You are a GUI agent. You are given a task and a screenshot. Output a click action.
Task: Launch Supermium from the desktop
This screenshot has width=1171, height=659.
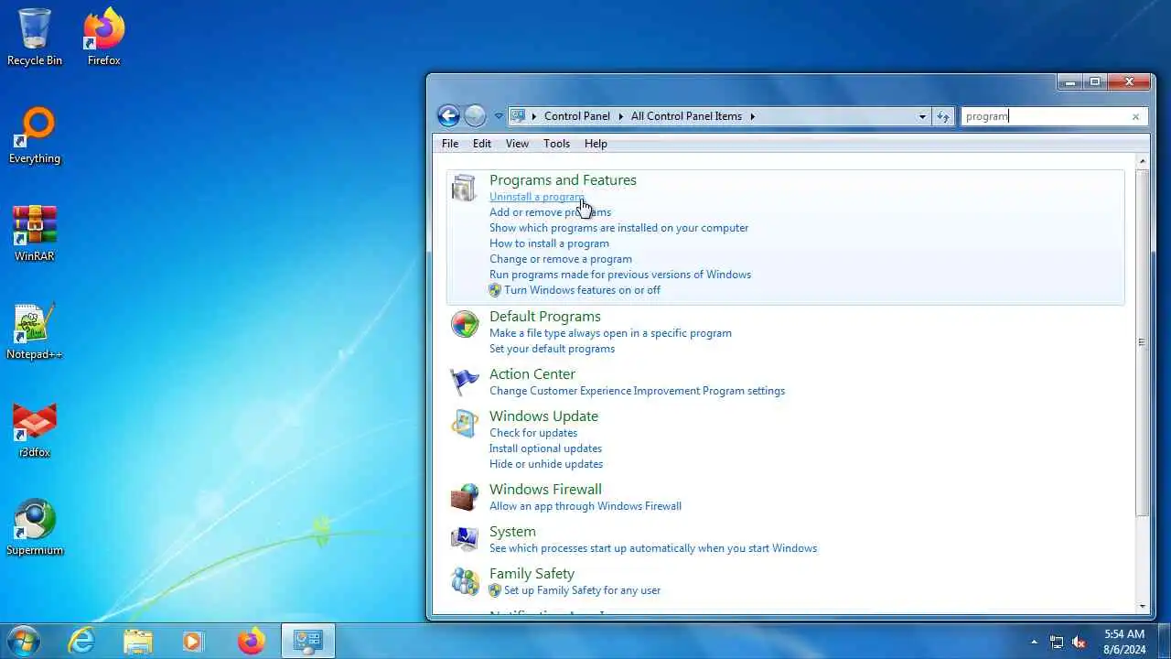[x=35, y=528]
